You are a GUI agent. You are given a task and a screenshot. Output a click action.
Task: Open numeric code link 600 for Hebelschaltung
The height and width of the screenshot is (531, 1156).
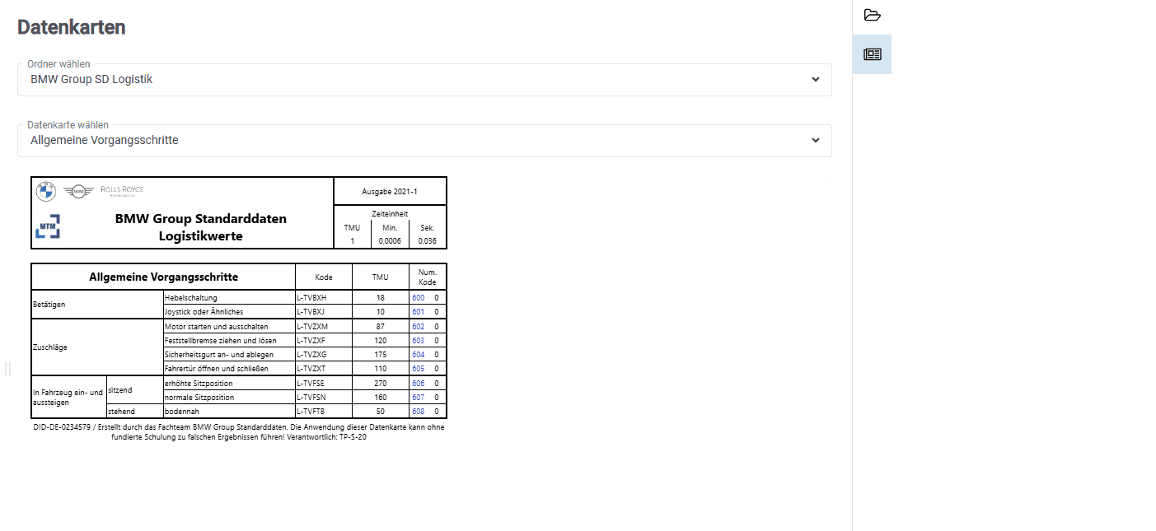pos(418,298)
